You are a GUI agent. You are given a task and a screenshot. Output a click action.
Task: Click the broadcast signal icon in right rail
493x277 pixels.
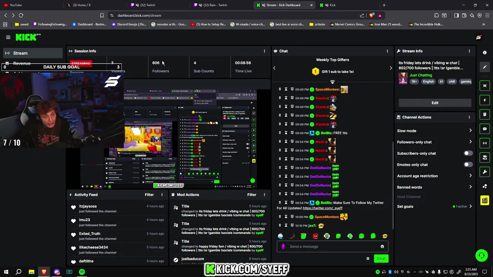(x=485, y=143)
